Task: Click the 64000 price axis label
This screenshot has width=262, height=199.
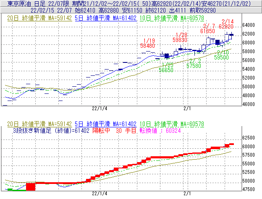Action: (249, 25)
